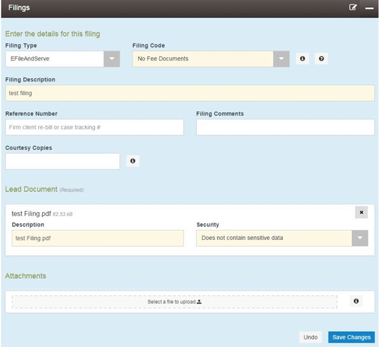Edit the lead document Description field
The height and width of the screenshot is (347, 379).
98,238
